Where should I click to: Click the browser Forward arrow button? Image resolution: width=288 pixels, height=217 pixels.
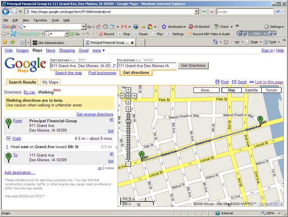point(14,12)
